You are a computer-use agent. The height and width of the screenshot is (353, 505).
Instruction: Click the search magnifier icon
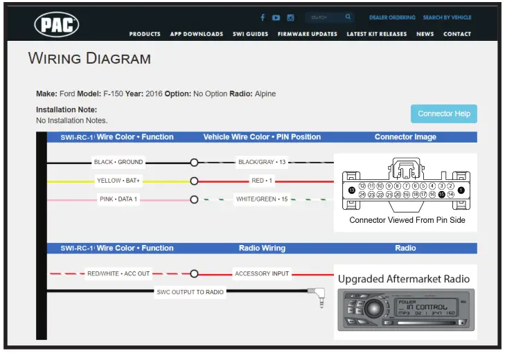(x=348, y=17)
